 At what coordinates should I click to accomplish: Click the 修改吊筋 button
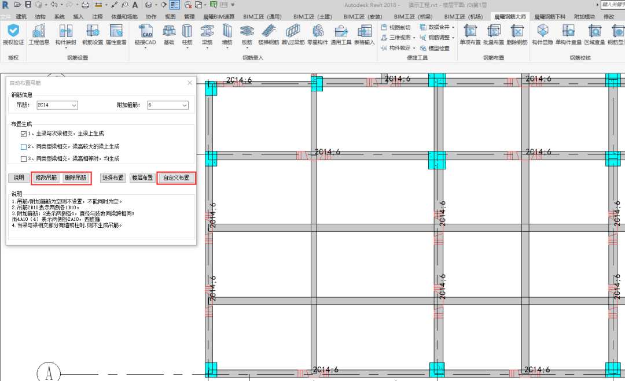point(46,177)
